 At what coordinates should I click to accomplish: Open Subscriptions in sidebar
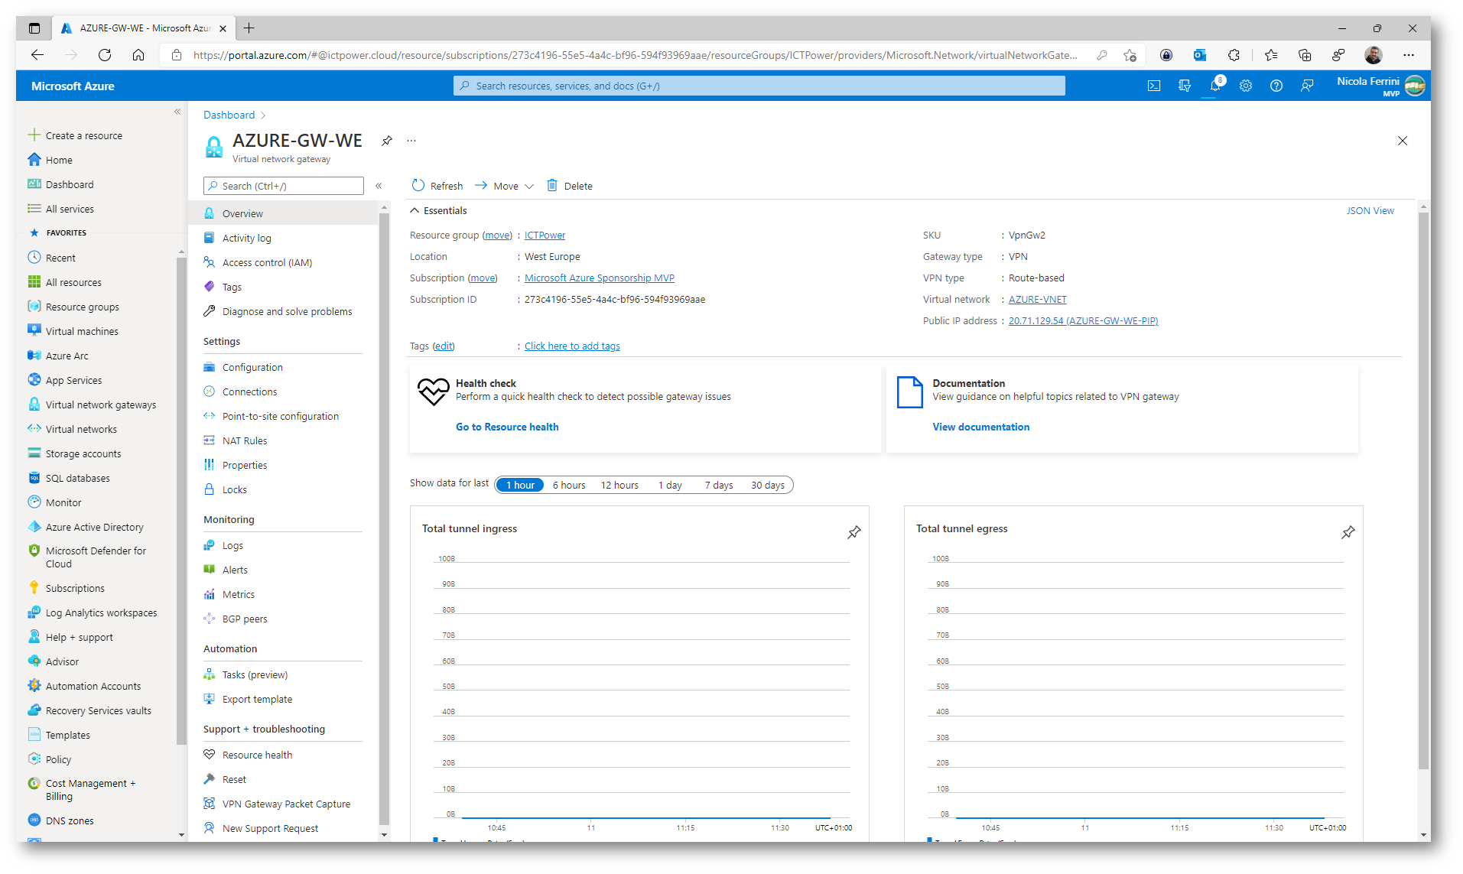pyautogui.click(x=75, y=588)
